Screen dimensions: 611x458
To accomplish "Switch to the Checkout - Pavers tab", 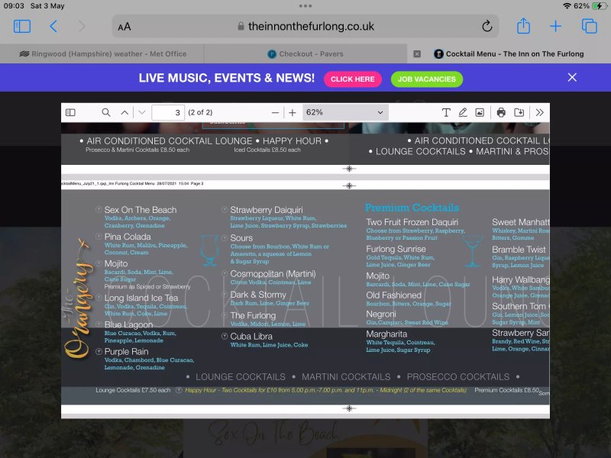I will (306, 53).
